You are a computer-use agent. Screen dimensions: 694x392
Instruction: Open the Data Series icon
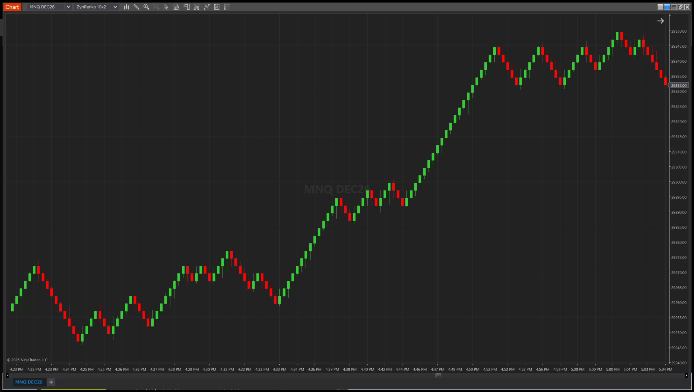196,7
